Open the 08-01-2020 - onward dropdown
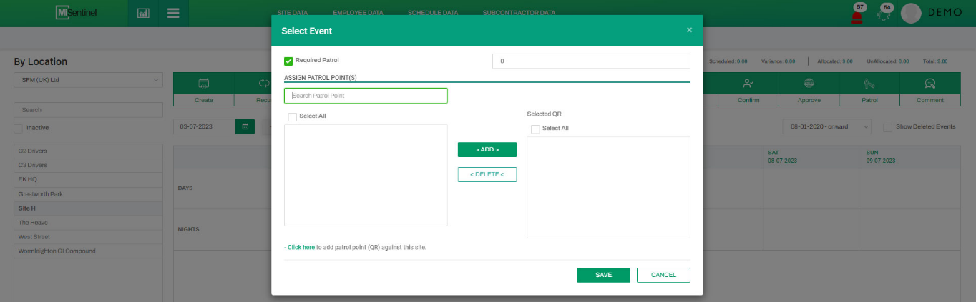 (x=826, y=126)
